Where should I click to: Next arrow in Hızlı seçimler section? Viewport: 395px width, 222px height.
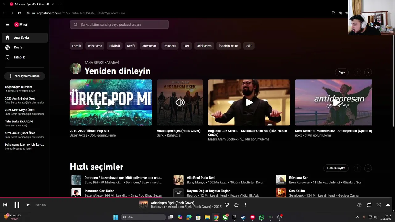tap(368, 168)
